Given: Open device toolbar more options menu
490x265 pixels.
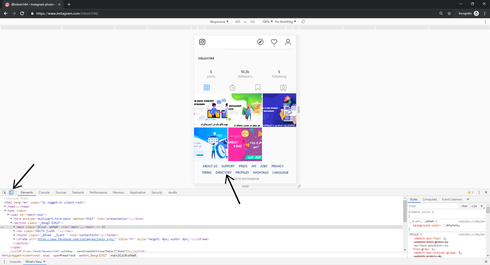Looking at the screenshot, I should click(x=485, y=21).
